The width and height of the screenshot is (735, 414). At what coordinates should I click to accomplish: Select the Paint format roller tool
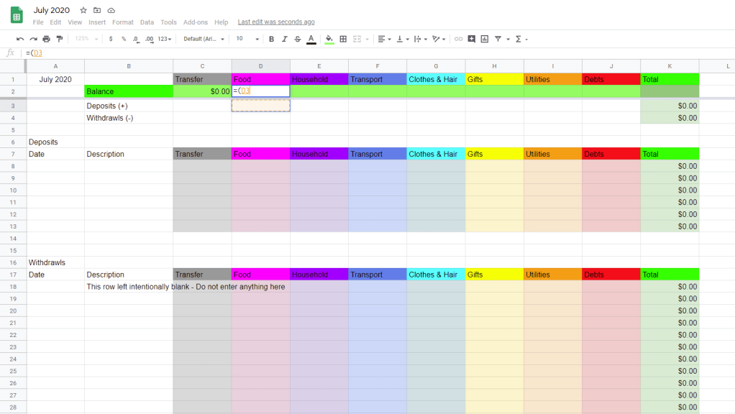click(x=59, y=39)
